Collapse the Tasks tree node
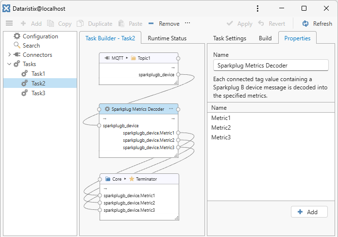 9,64
